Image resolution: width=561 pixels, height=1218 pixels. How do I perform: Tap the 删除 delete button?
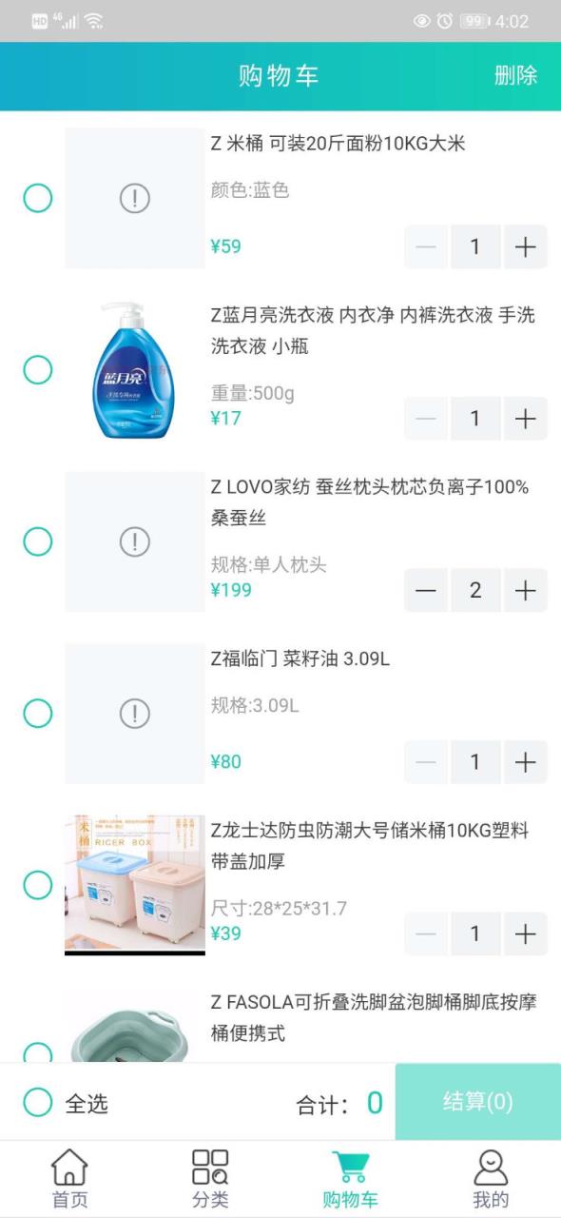(514, 76)
